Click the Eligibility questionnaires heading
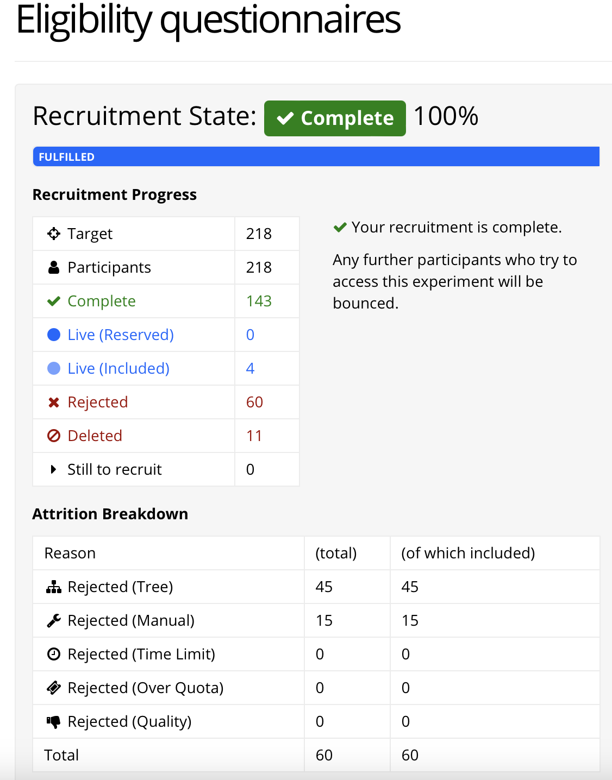The height and width of the screenshot is (780, 612). coord(208,21)
